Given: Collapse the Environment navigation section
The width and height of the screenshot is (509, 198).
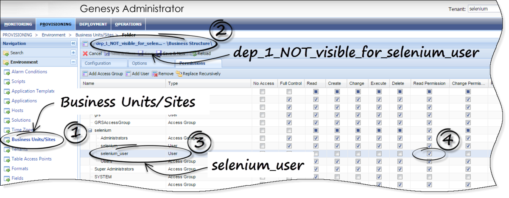Looking at the screenshot, I should (x=73, y=62).
